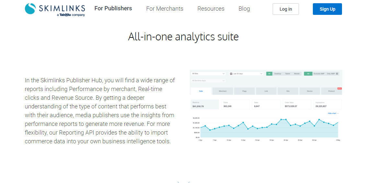
Task: Select the Revenue metric card
Action: click(x=204, y=104)
